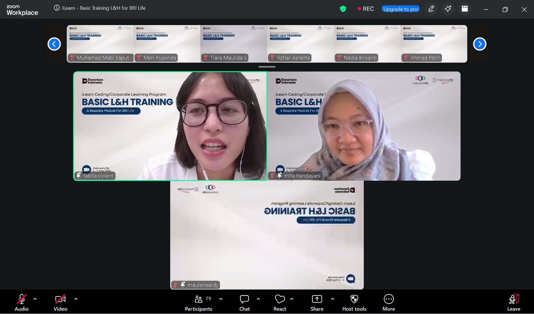Click muted mic icon on mita handayani tile

coord(272,176)
